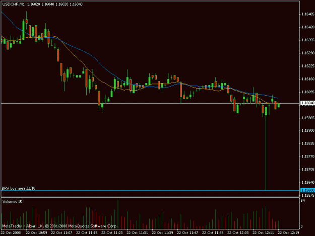Click the blue level price tag 1.15600

tap(307, 190)
